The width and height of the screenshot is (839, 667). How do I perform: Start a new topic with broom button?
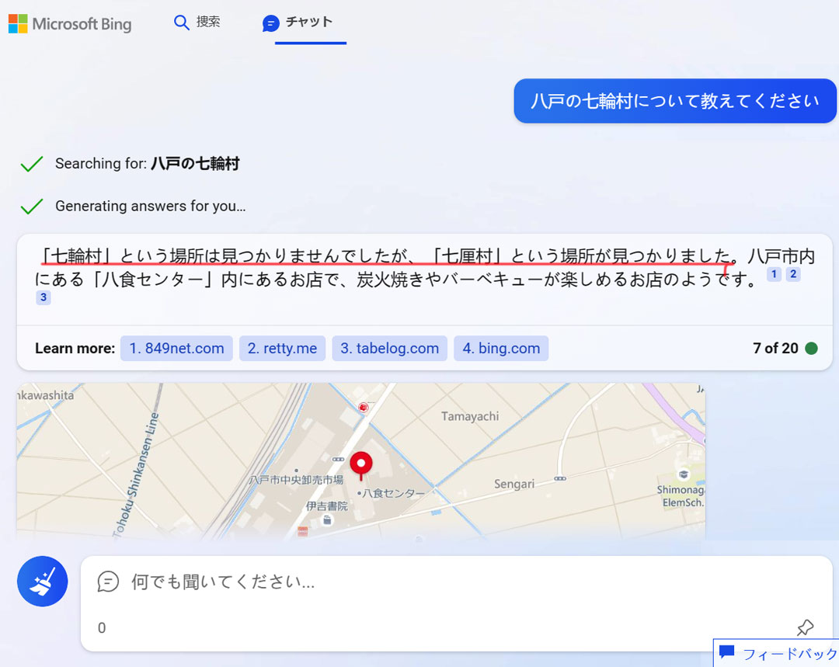click(42, 582)
